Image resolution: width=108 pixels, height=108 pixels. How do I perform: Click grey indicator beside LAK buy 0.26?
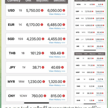(93, 79)
